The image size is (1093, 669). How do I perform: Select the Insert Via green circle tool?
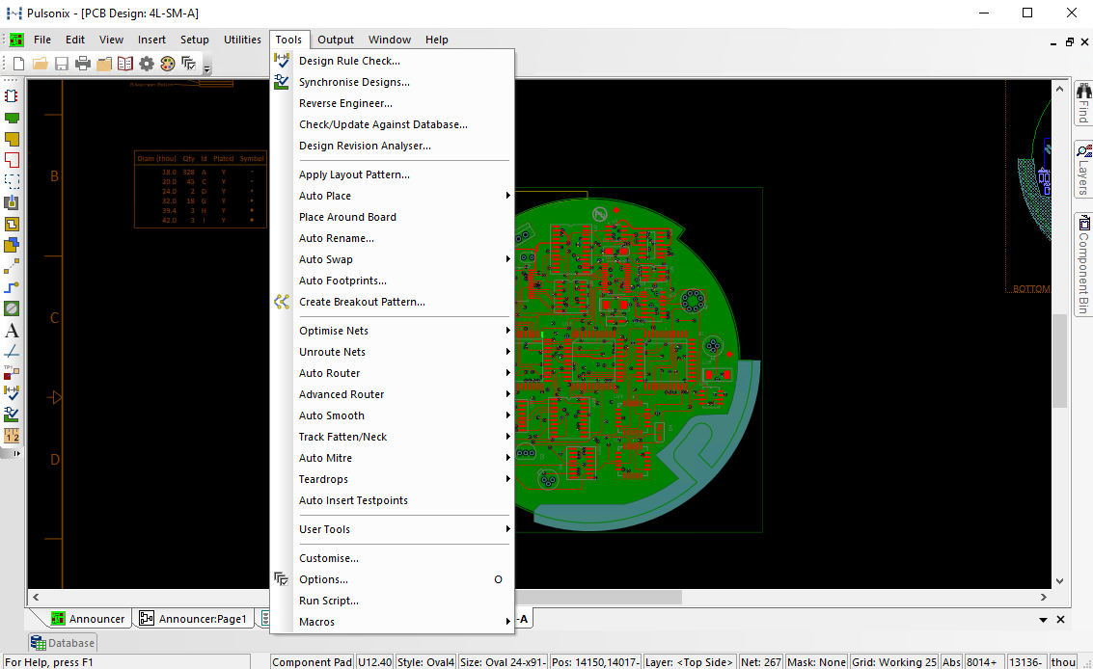tap(12, 308)
